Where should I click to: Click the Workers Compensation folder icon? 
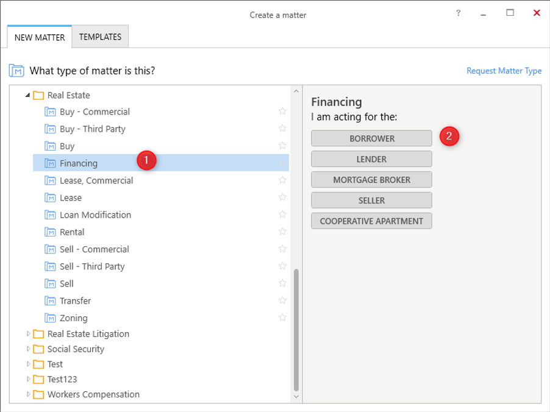click(x=38, y=394)
